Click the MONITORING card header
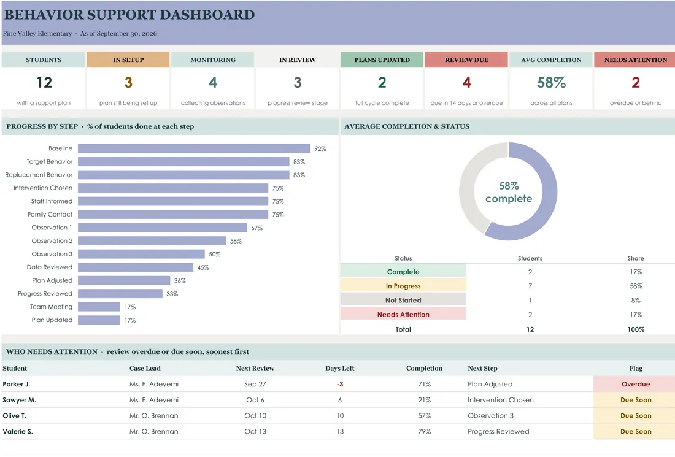Image resolution: width=675 pixels, height=457 pixels. [213, 60]
